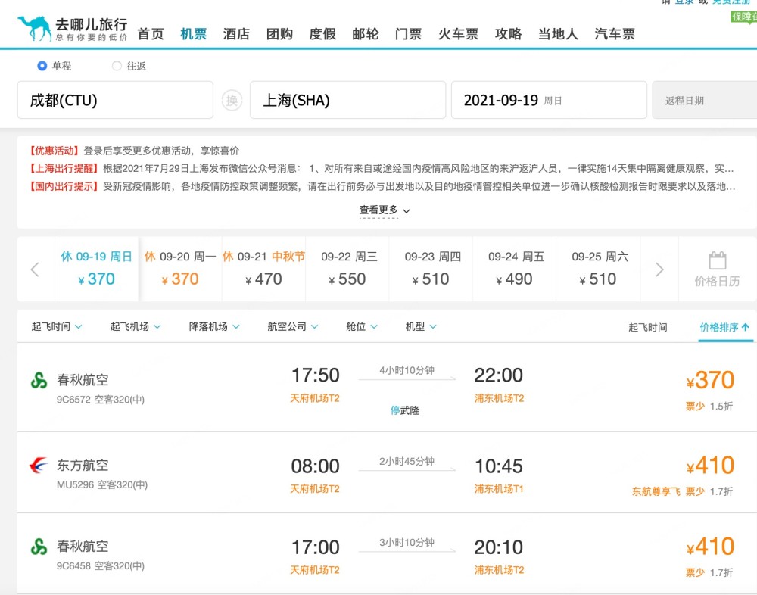Expand departure airport filter
This screenshot has height=595, width=757.
pos(136,326)
